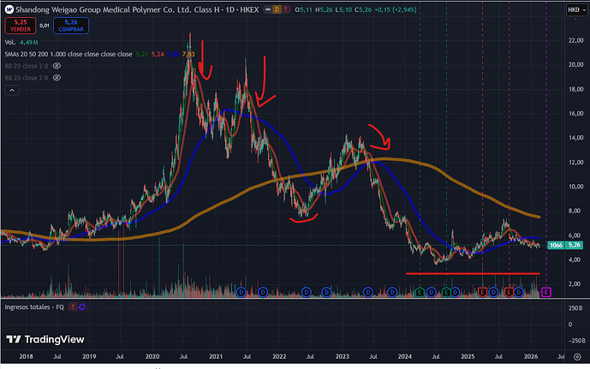This screenshot has width=590, height=369.
Task: Click the lower BB 20 close 2 0 legend text
Action: pos(27,78)
